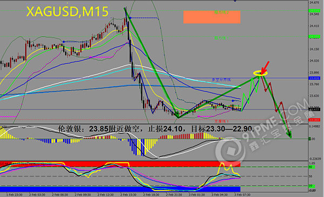Click the green 80 level label on stochastic
Viewport: 324px width, 197px height.
[311, 167]
